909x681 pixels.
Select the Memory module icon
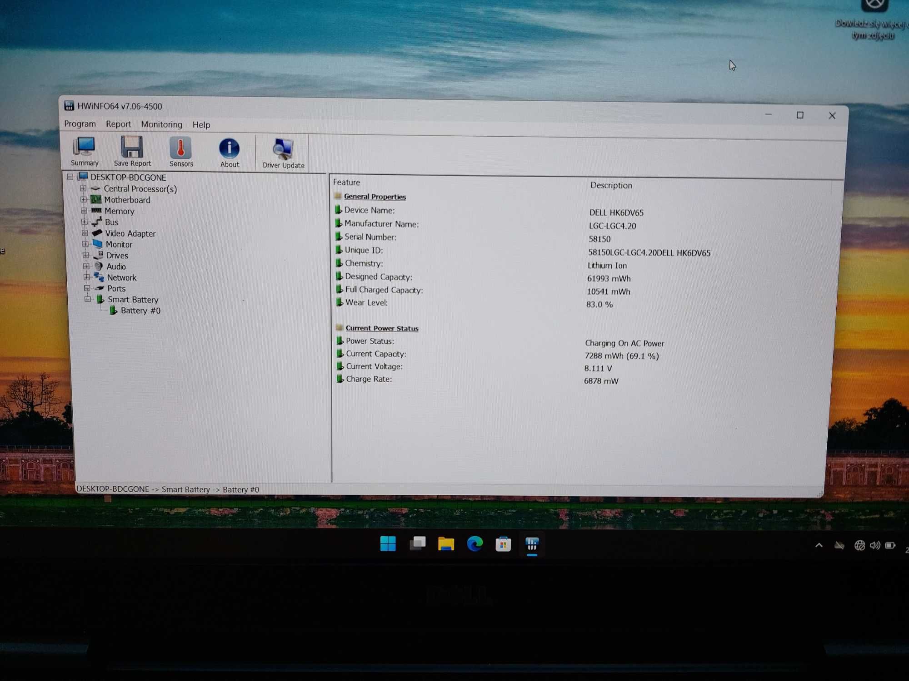(x=96, y=210)
